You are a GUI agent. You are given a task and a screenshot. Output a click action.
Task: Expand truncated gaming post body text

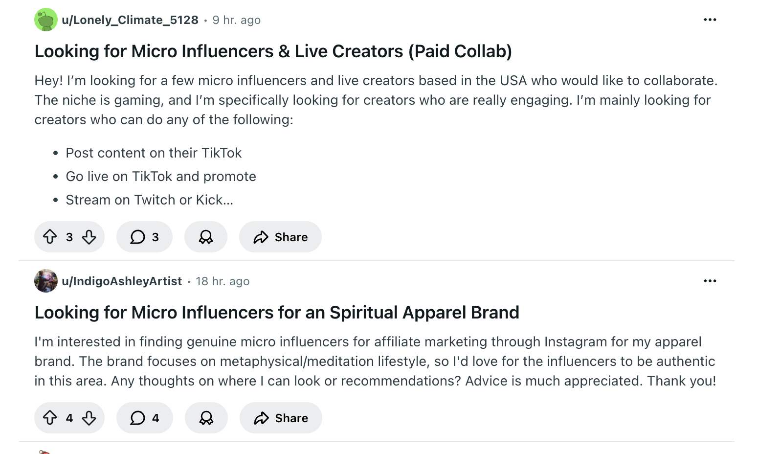click(149, 200)
